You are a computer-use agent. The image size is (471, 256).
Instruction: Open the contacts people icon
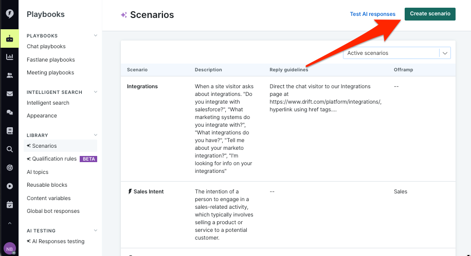tap(9, 75)
